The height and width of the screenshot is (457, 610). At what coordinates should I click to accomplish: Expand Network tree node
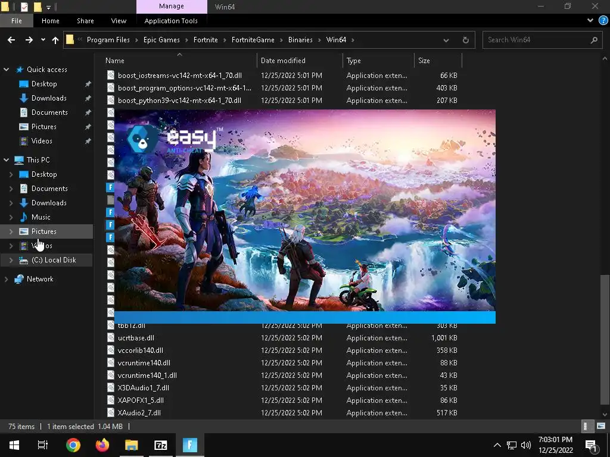[6, 279]
